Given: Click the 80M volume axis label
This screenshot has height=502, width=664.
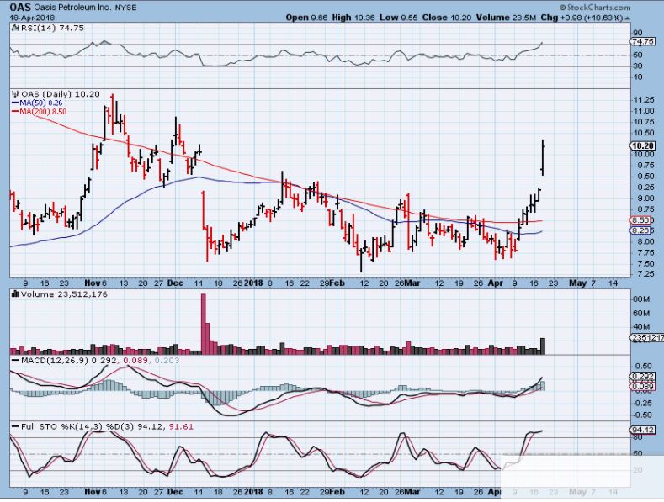Looking at the screenshot, I should (x=641, y=299).
